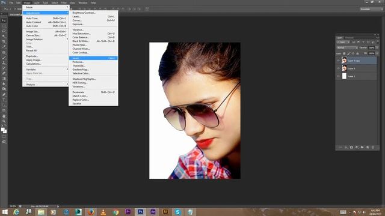Select the Zoom tool
Image resolution: width=385 pixels, height=216 pixels.
pyautogui.click(x=4, y=121)
